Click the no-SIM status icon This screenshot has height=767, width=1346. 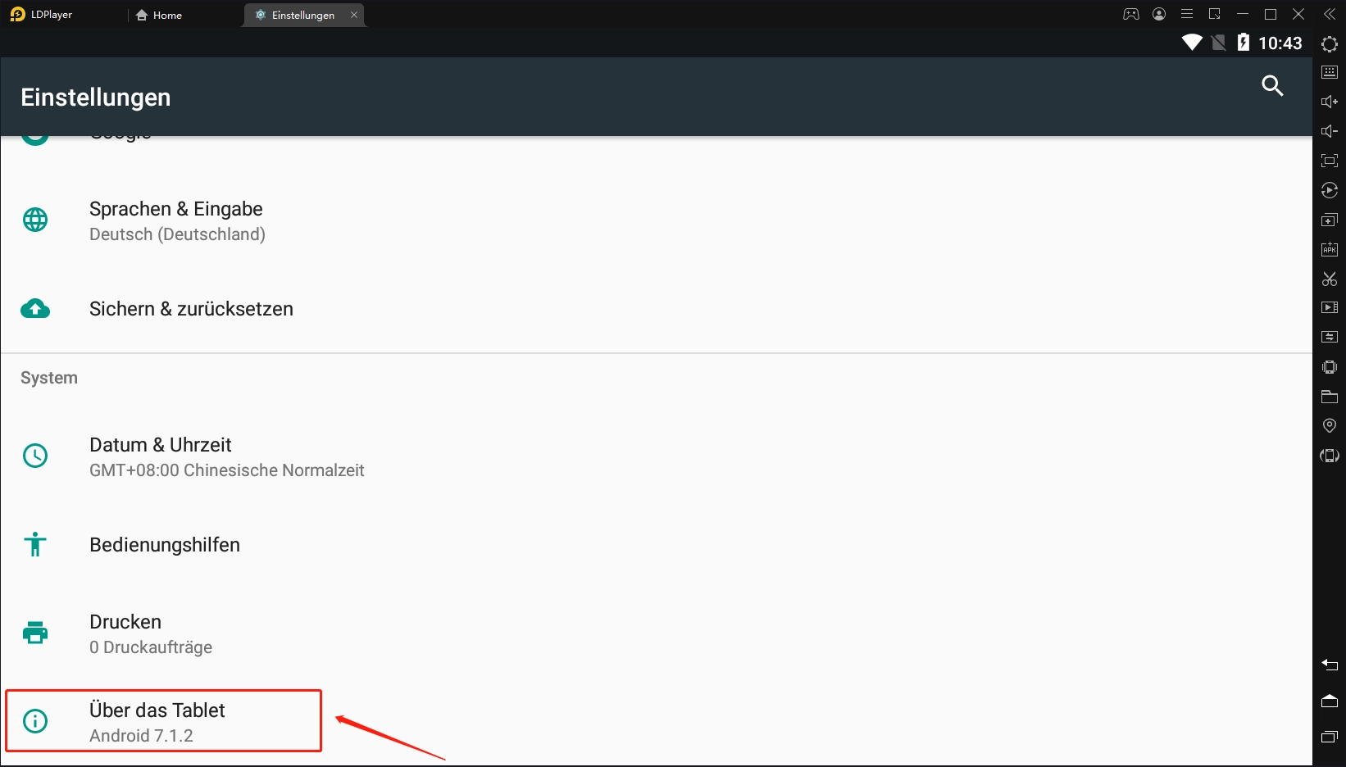click(1219, 43)
